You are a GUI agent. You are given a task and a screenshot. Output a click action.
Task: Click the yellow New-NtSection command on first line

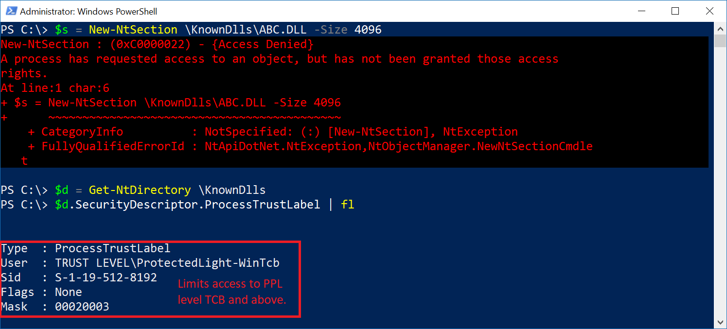(x=133, y=30)
